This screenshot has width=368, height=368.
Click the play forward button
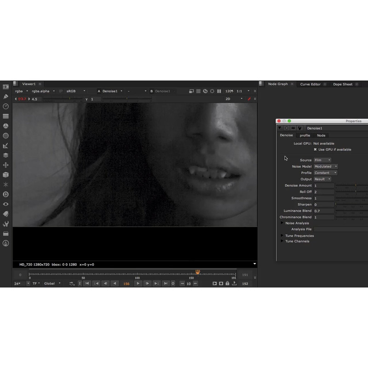138,283
